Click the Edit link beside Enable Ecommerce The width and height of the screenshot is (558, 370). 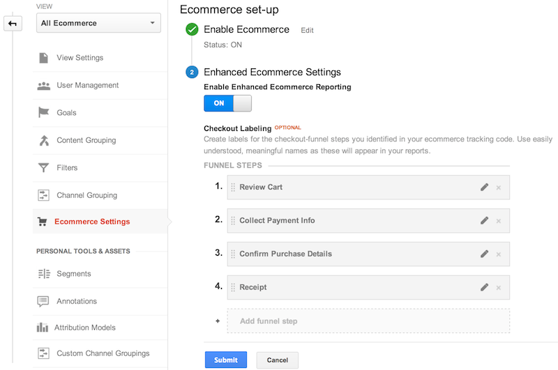click(307, 31)
